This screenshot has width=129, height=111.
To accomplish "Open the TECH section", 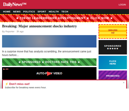I will point(65,12).
